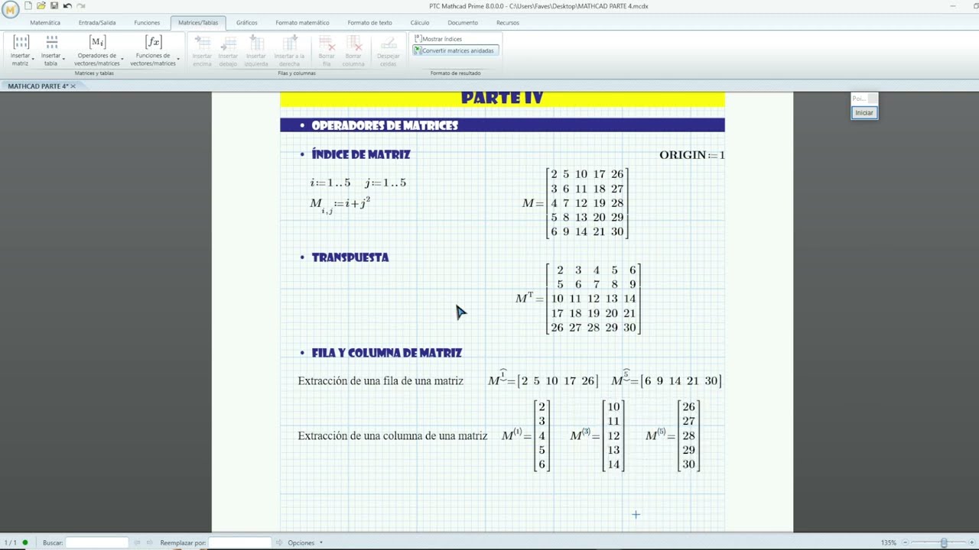Click the Insertar a la derecha icon

click(289, 43)
